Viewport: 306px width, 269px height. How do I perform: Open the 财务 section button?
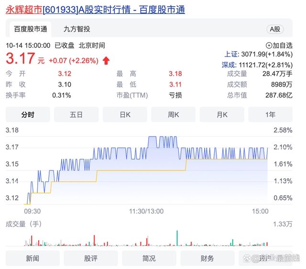[x=207, y=258]
